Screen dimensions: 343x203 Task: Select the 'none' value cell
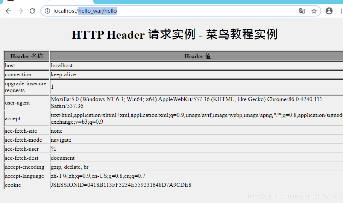[197, 131]
